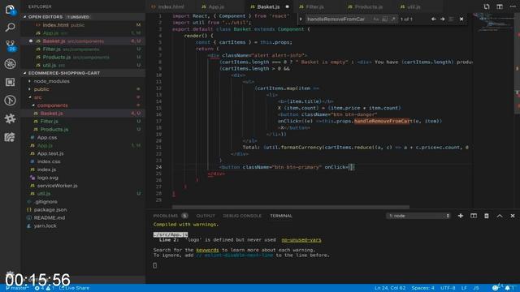Expand replace mode arrow in find widget
Screen dimensions: 520x292
(x=301, y=19)
